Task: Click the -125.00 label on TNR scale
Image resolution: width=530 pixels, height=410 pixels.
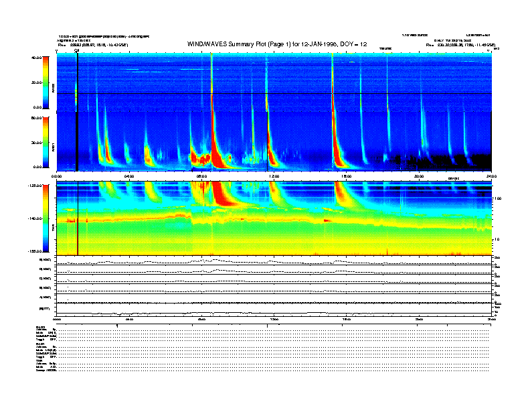Action: point(35,186)
